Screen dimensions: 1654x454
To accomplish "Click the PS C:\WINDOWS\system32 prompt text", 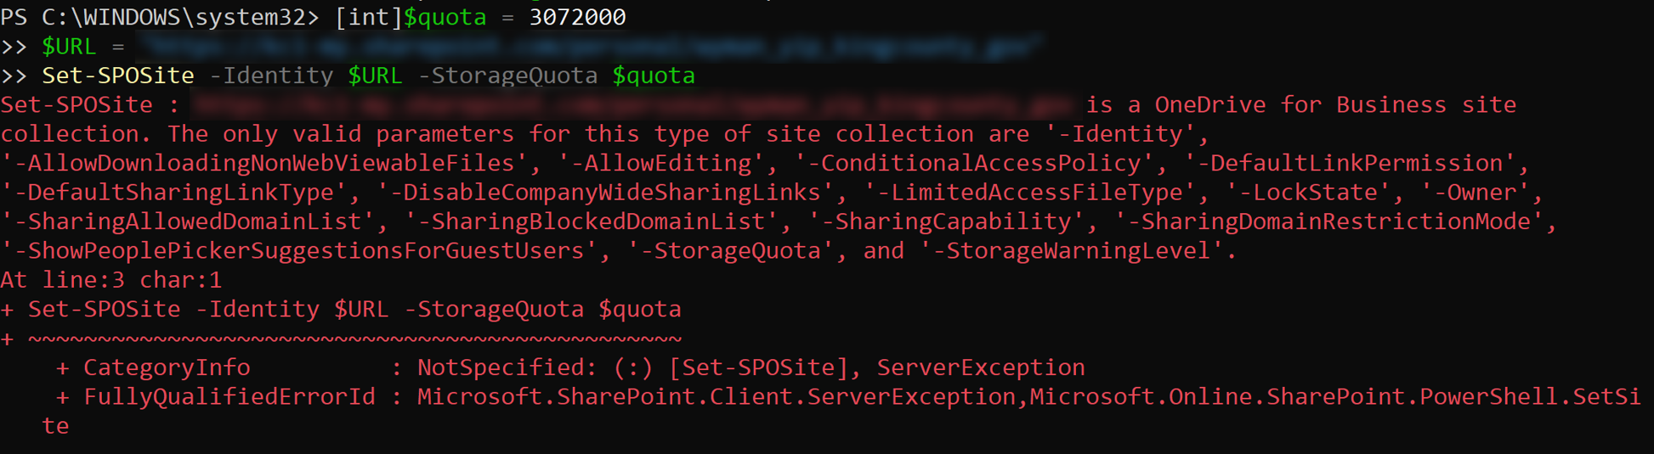I will pos(160,17).
